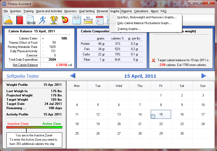Select April 30 in calendar
This screenshot has width=217, height=151.
point(182,133)
